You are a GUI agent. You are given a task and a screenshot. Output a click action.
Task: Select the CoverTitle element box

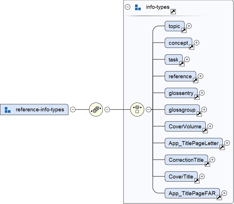pos(181,177)
